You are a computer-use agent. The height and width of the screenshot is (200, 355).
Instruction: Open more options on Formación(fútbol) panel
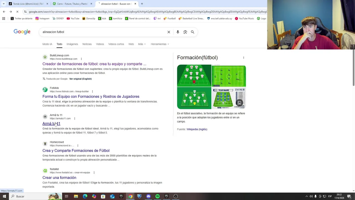pyautogui.click(x=244, y=57)
